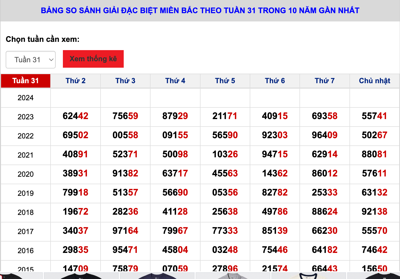The height and width of the screenshot is (279, 400).
Task: Click result 40915 in the 2023 row
Action: pos(275,116)
